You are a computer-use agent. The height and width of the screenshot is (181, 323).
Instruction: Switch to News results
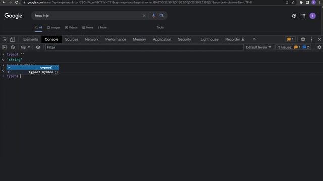coord(88,27)
